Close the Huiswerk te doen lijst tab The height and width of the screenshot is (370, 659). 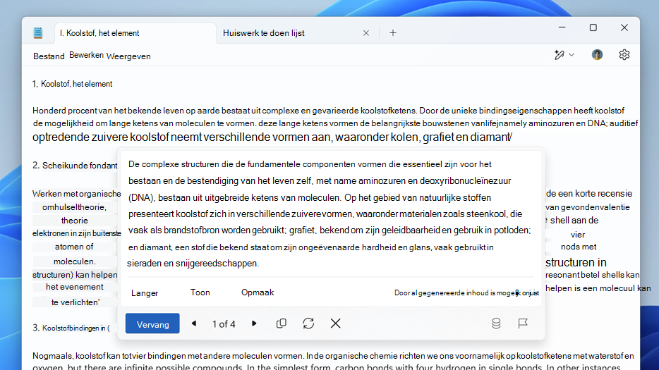(366, 32)
